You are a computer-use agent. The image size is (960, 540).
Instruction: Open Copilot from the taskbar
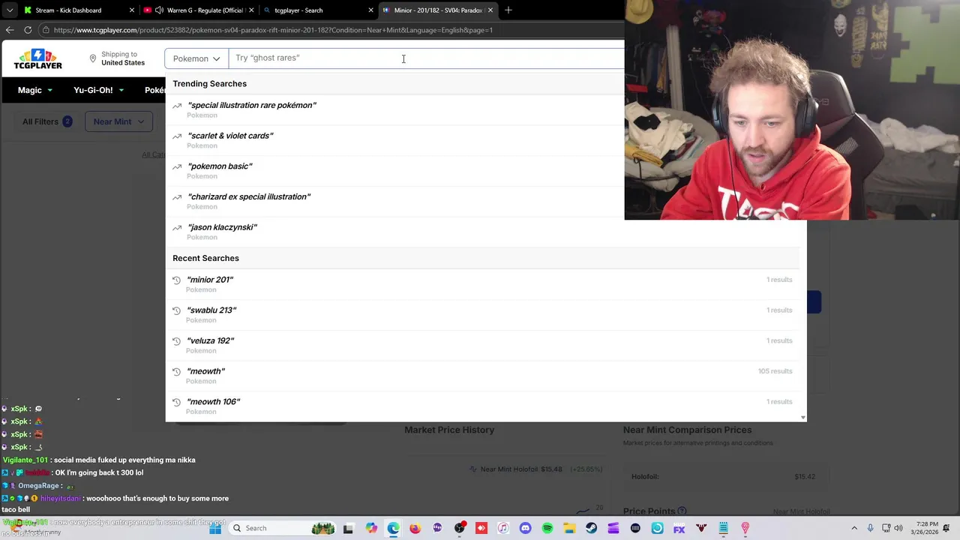[x=371, y=528]
